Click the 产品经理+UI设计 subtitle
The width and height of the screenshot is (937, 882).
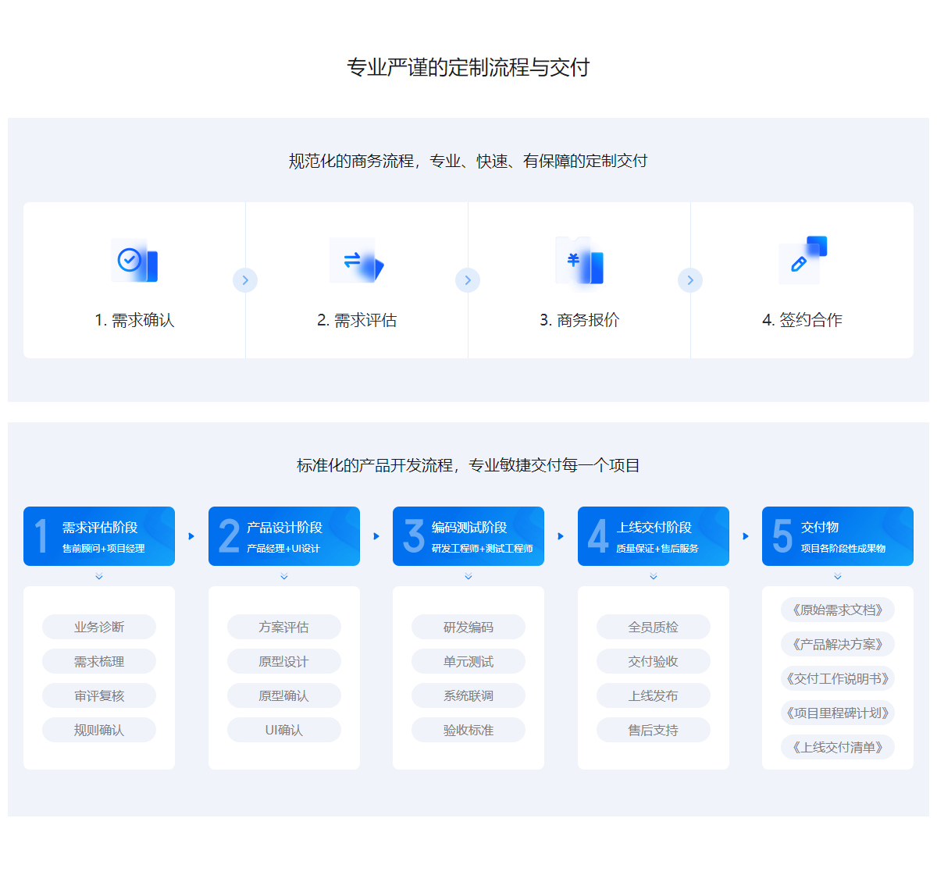[283, 549]
